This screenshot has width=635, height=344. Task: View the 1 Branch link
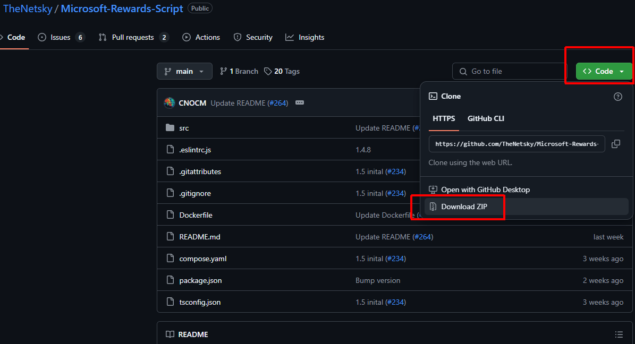pos(239,71)
